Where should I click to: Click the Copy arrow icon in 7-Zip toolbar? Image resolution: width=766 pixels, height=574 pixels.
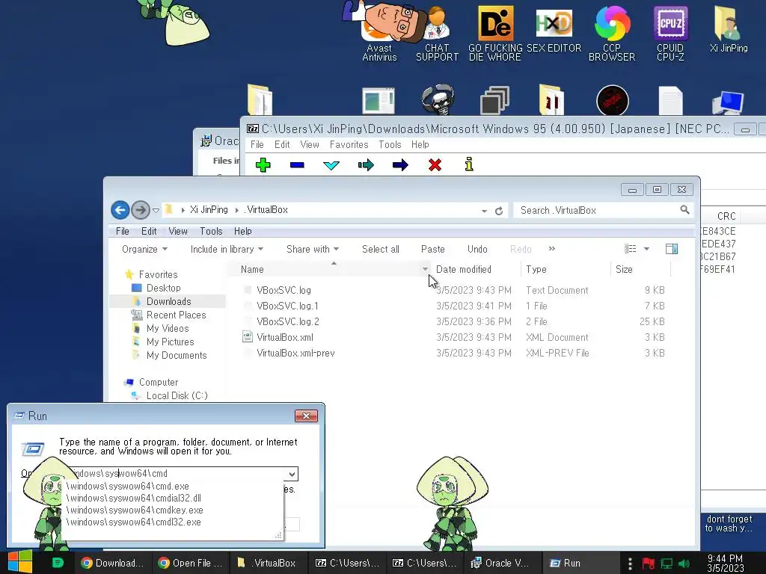(x=365, y=165)
